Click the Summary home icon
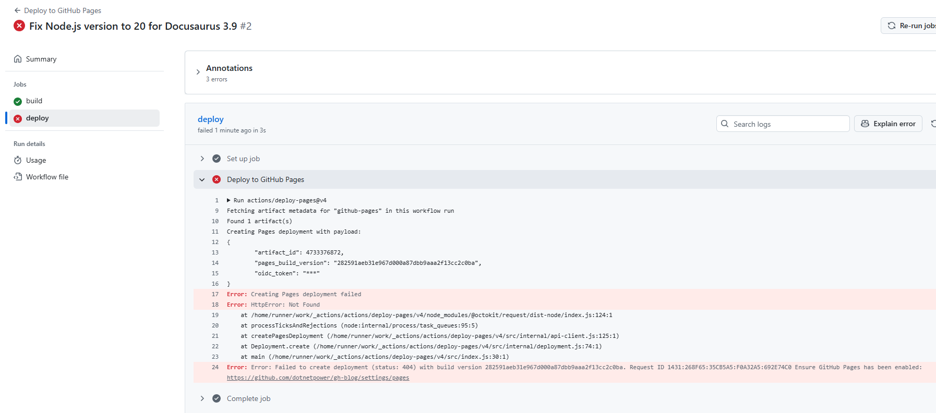This screenshot has width=936, height=413. coord(18,59)
